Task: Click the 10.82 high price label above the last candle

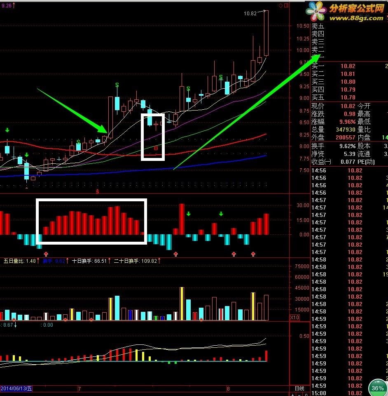Action: pyautogui.click(x=250, y=13)
